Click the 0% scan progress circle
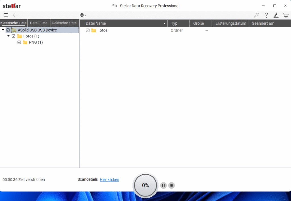 click(145, 185)
